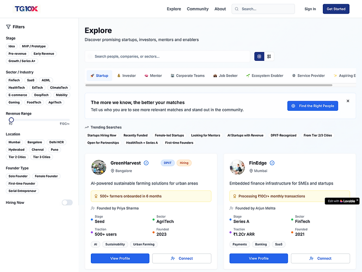Click the Filters funnel icon

coord(8,27)
